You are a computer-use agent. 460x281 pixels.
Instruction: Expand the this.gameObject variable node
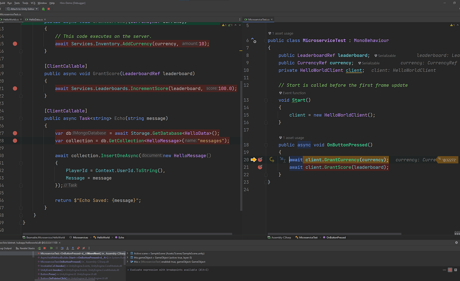coord(128,258)
